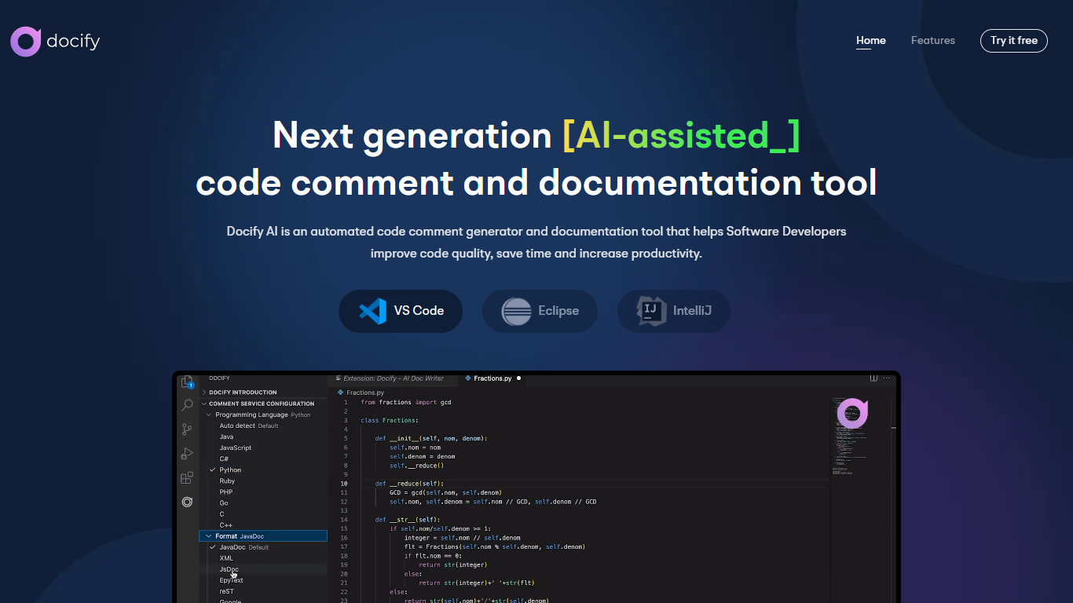Viewport: 1073px width, 603px height.
Task: Click the [AI-assisted_] headline text
Action: click(681, 136)
